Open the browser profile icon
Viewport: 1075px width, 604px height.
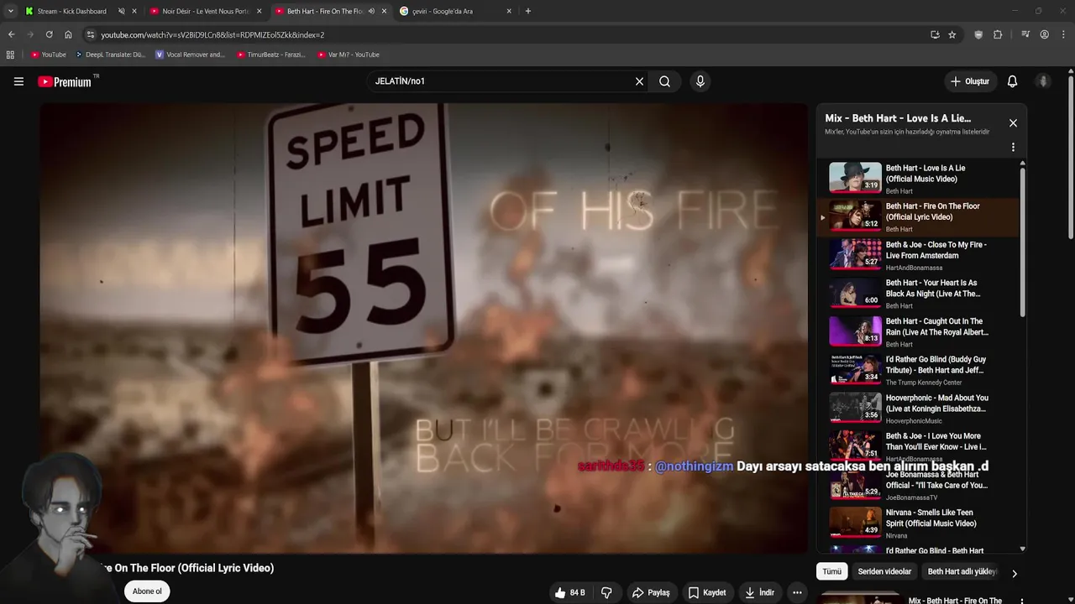pos(1044,34)
